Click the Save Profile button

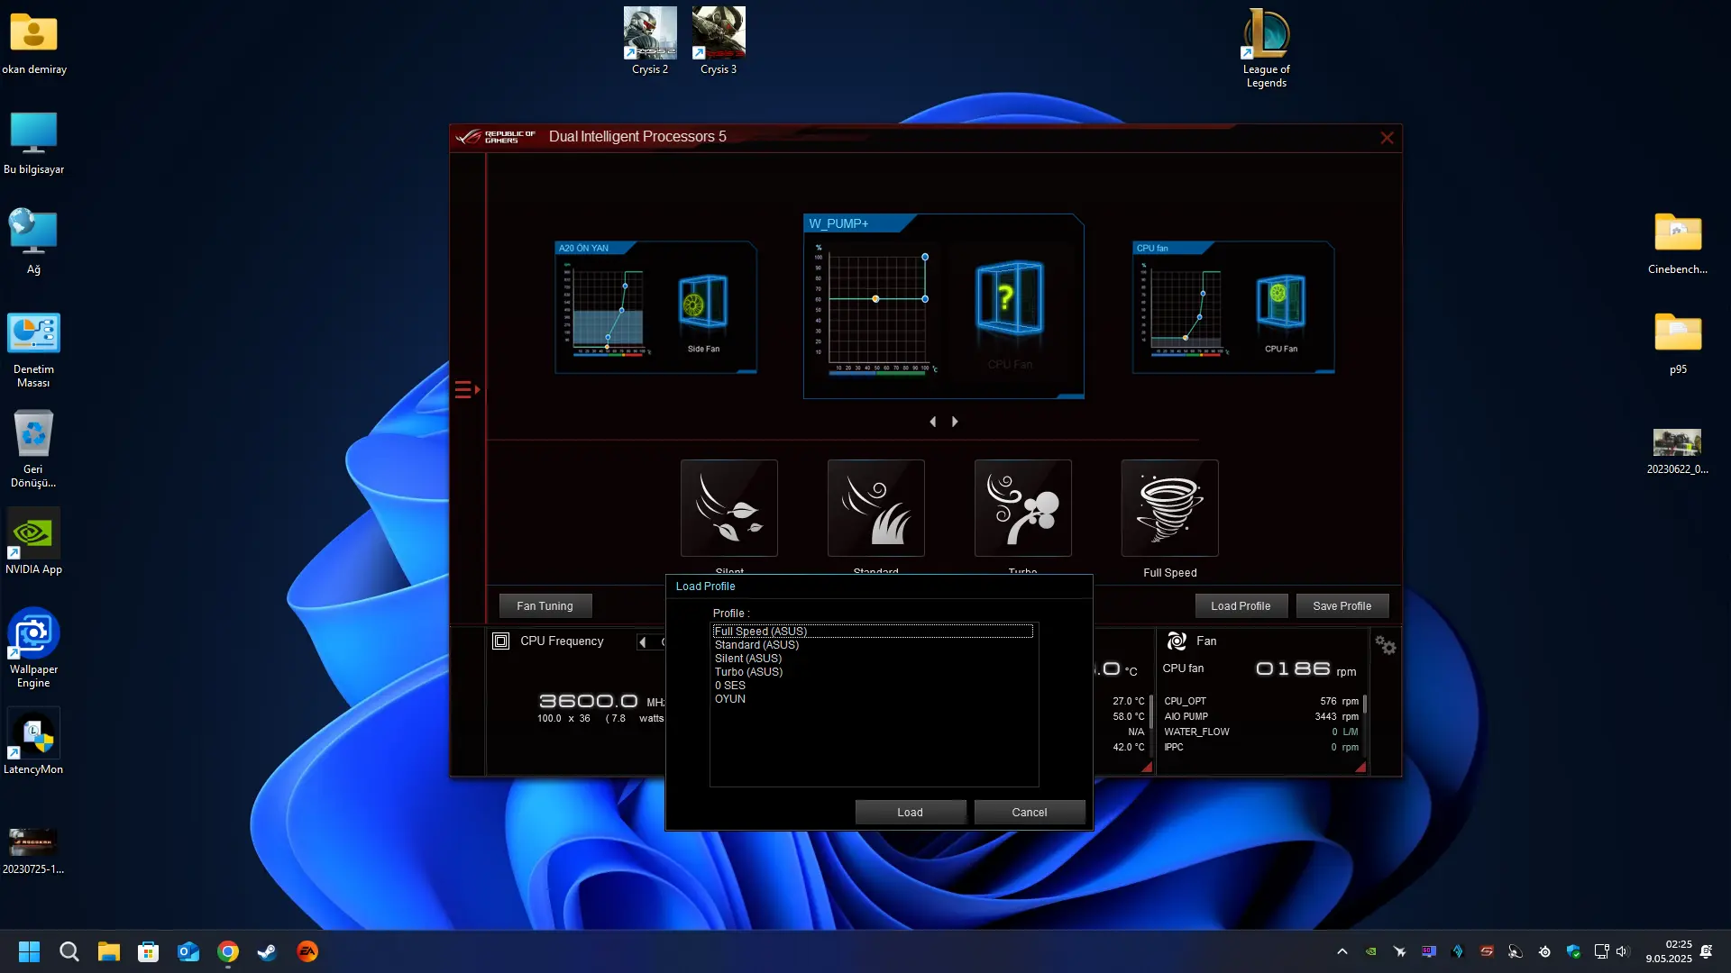coord(1342,605)
